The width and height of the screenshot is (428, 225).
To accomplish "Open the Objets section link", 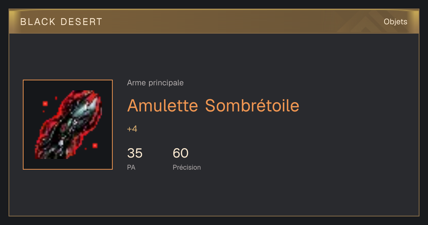I will 396,22.
